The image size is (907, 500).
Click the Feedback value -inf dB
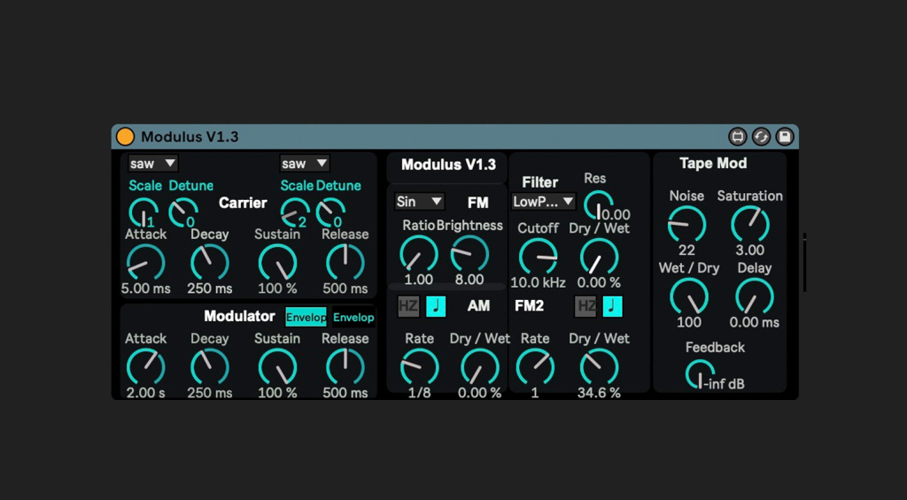(x=724, y=384)
